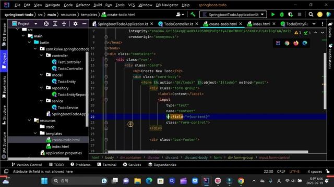
Task: Open Project panel settings gear
Action: (75, 24)
